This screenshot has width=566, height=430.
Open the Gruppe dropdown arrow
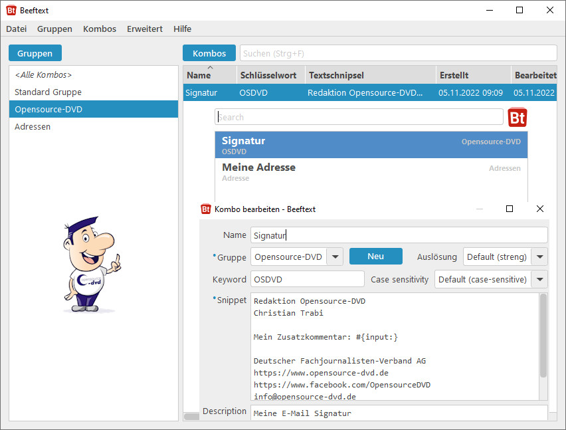(x=335, y=257)
